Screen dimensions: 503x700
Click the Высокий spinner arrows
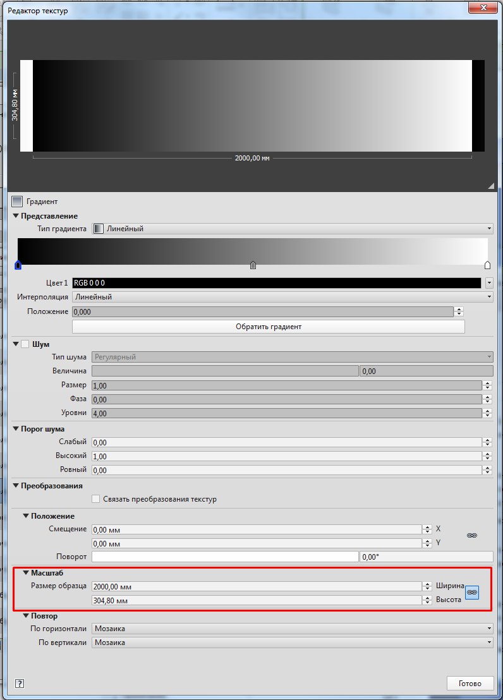click(487, 456)
